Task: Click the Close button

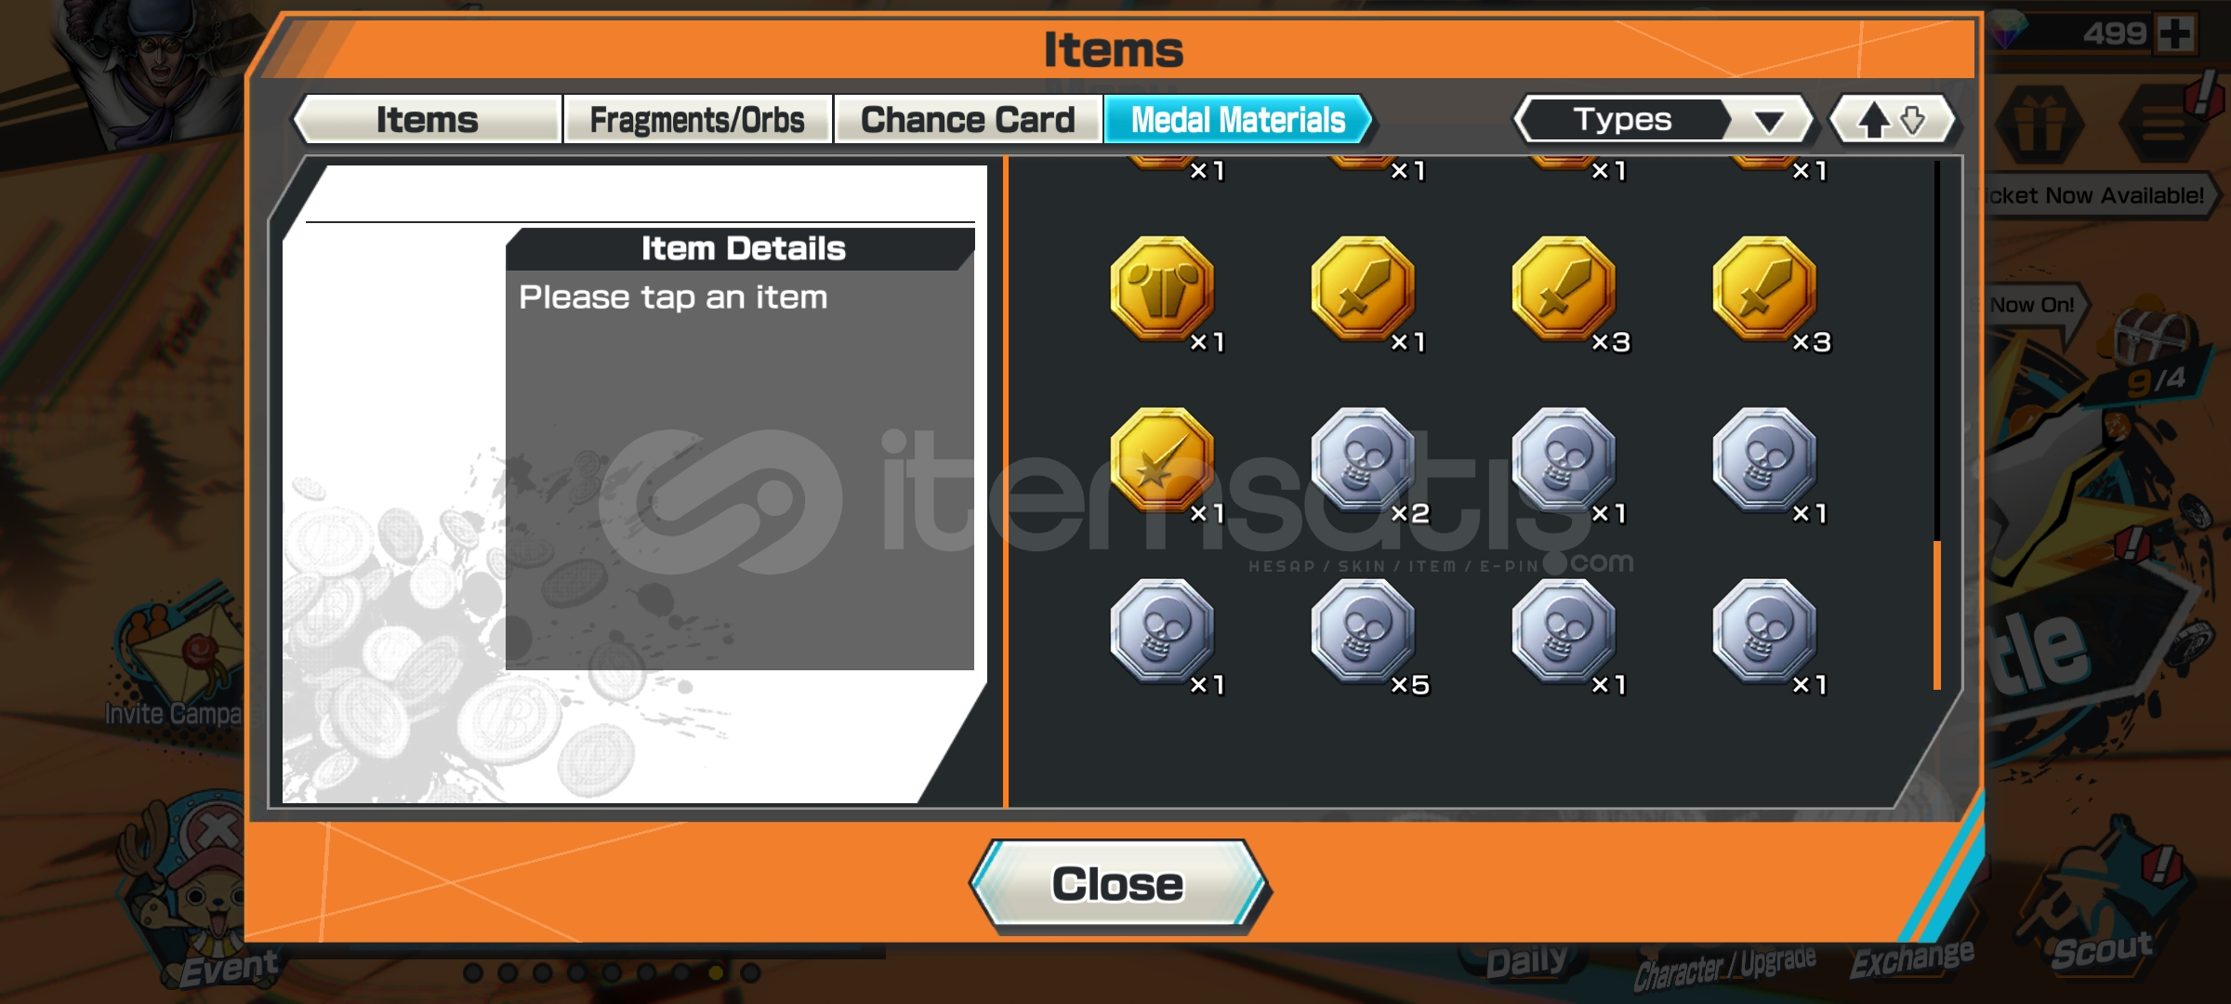Action: pyautogui.click(x=1118, y=884)
